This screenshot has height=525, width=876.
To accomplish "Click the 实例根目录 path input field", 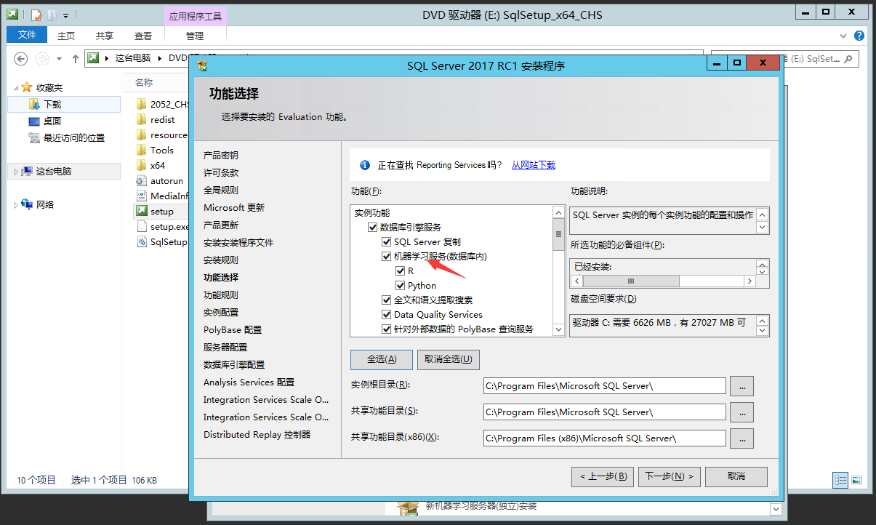I will point(604,386).
